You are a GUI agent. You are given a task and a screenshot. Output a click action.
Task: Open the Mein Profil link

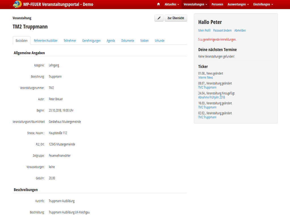(204, 31)
